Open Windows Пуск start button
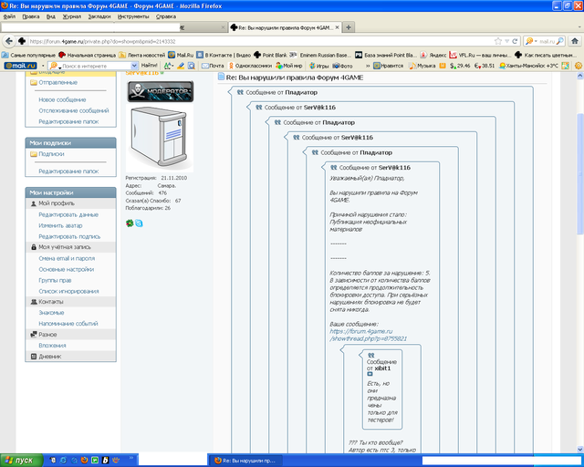This screenshot has height=467, width=584. (x=20, y=460)
